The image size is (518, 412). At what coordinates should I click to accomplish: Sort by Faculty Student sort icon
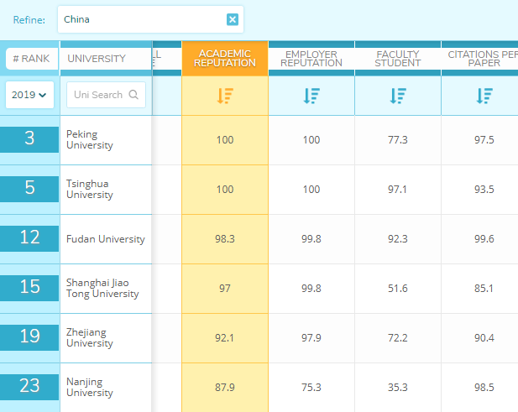[398, 96]
